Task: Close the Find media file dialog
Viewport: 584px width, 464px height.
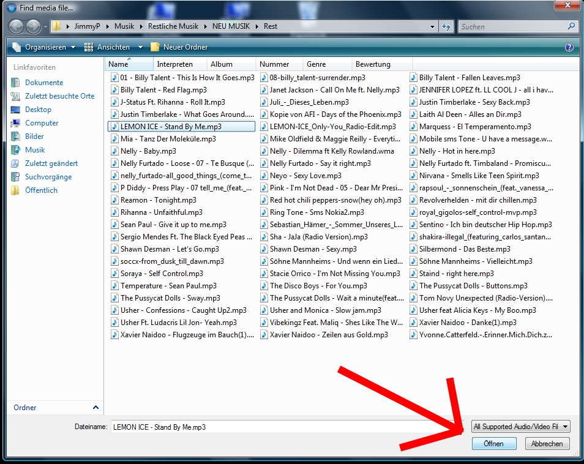Action: [567, 6]
